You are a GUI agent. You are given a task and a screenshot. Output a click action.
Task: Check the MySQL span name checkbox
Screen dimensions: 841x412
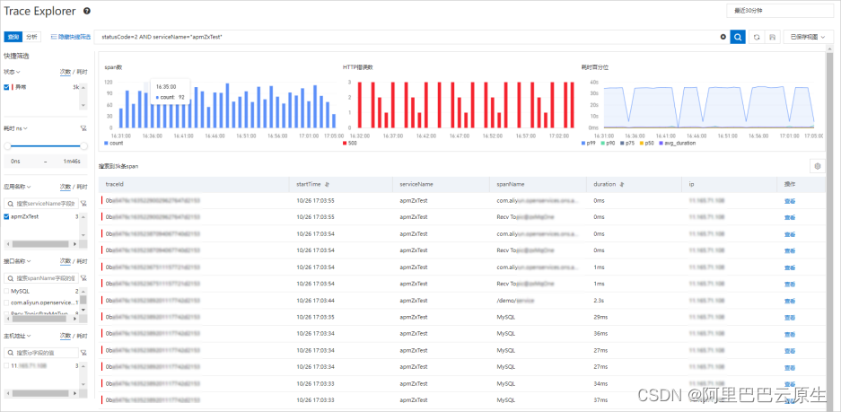(x=6, y=291)
